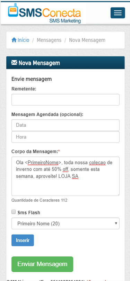Click the envelope icon beside Nova Mensagem
Screen dimensions: 130x281
click(x=14, y=63)
